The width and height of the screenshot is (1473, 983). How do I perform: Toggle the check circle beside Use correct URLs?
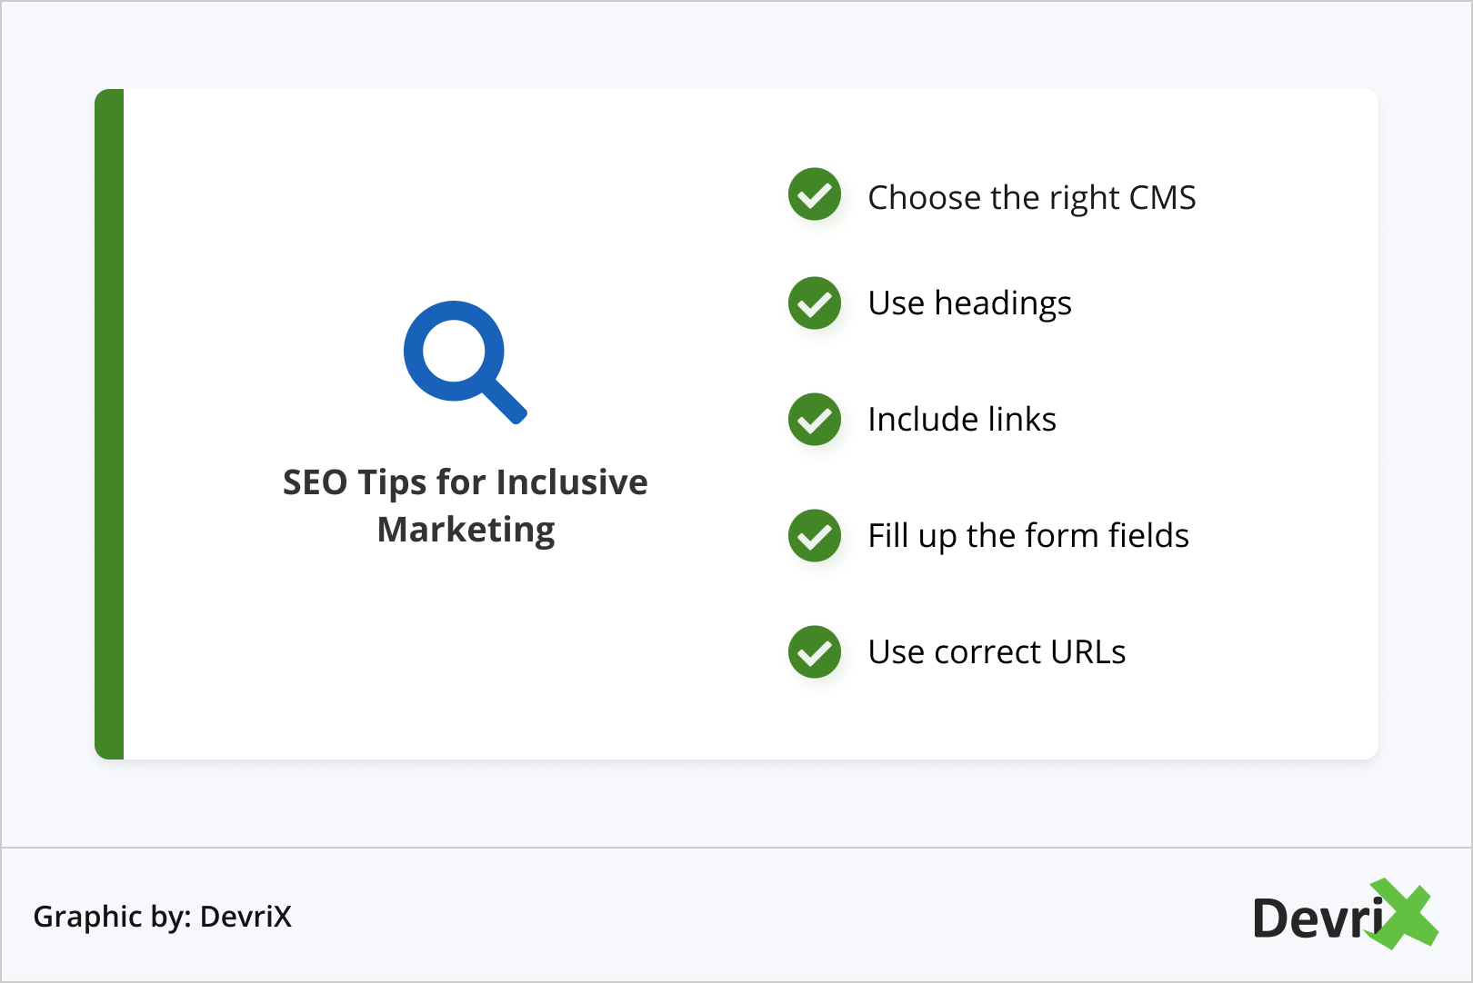click(x=815, y=652)
